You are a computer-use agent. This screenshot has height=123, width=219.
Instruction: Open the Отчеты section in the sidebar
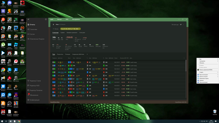click(31, 25)
